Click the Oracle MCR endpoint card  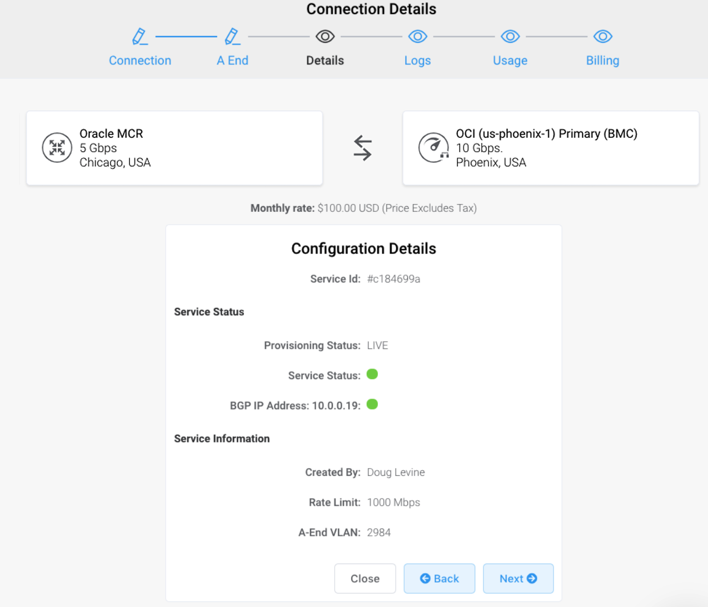coord(174,148)
